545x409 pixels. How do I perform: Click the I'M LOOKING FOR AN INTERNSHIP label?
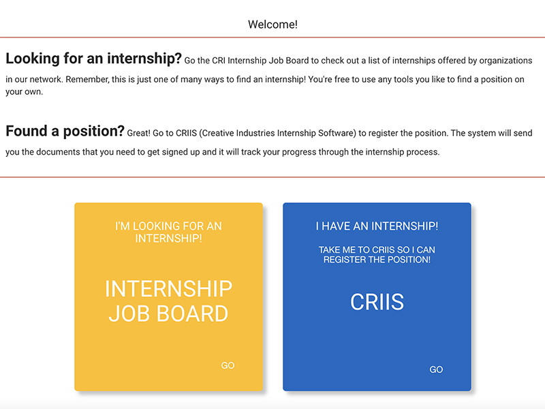(168, 231)
